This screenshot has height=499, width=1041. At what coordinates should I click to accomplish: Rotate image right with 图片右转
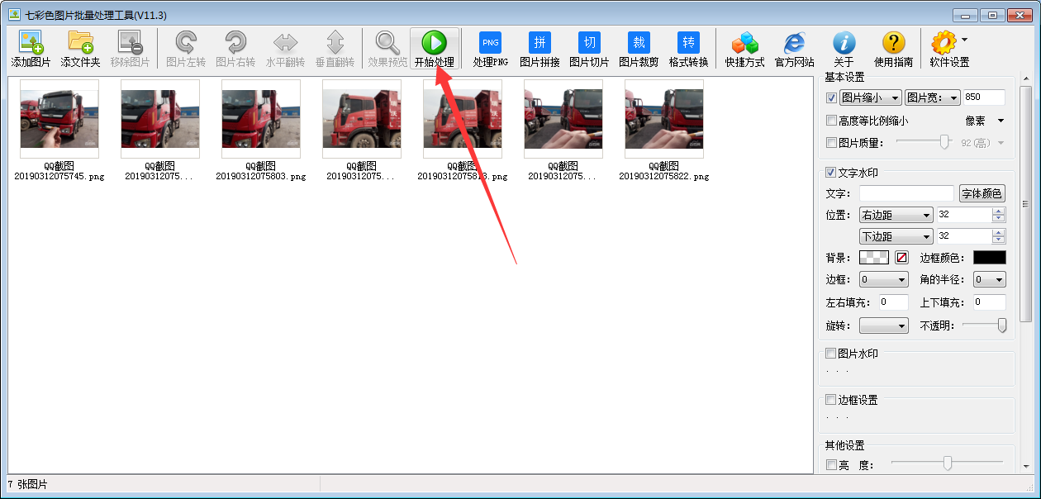point(235,50)
